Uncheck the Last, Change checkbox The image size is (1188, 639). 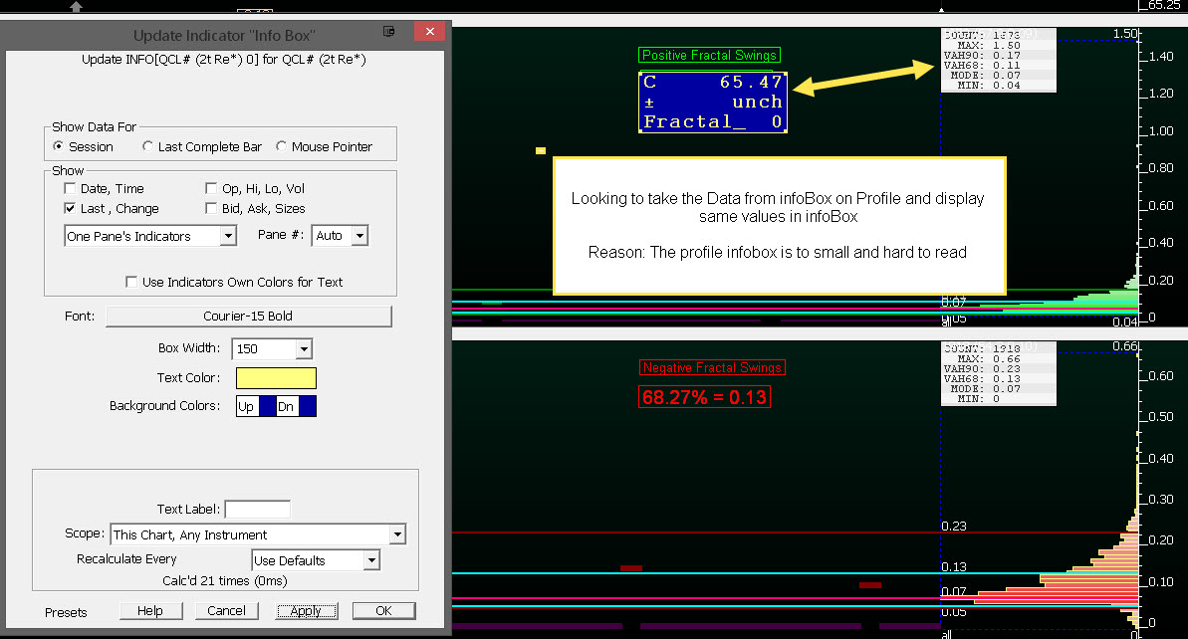(x=70, y=208)
